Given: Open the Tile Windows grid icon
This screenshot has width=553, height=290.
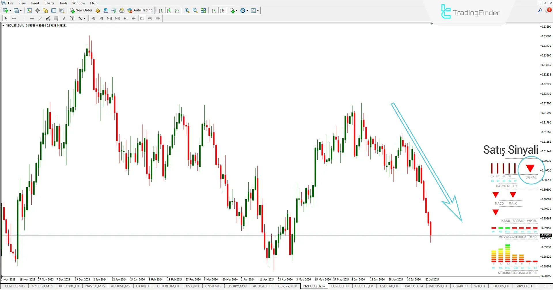Looking at the screenshot, I should 203,10.
